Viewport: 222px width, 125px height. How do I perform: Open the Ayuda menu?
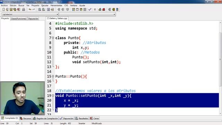tap(82, 6)
